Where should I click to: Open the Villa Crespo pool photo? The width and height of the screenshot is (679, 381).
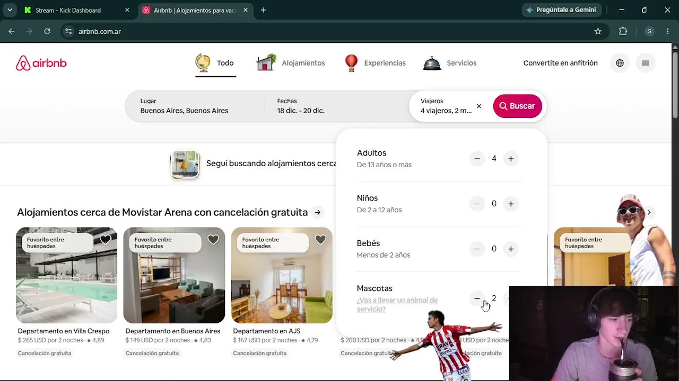point(66,275)
